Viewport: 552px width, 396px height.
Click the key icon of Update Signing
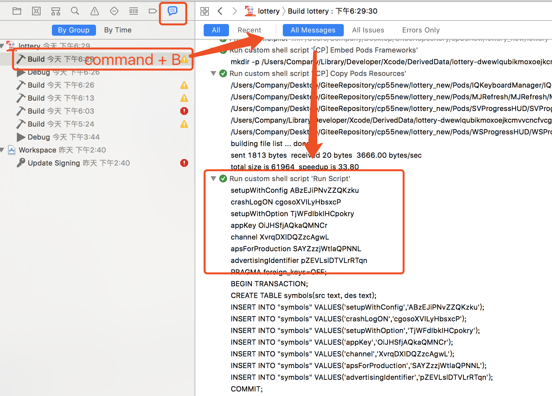(x=21, y=163)
